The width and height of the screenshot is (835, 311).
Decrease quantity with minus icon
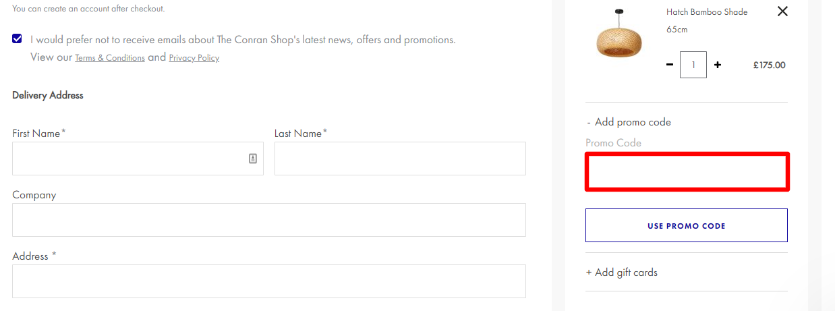[670, 65]
